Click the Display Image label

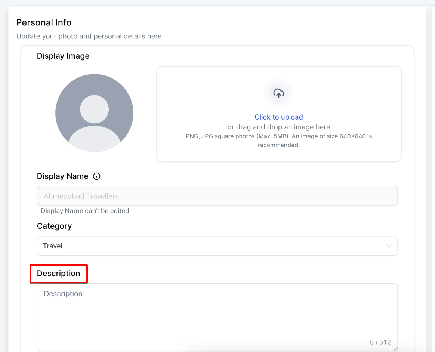(x=63, y=56)
